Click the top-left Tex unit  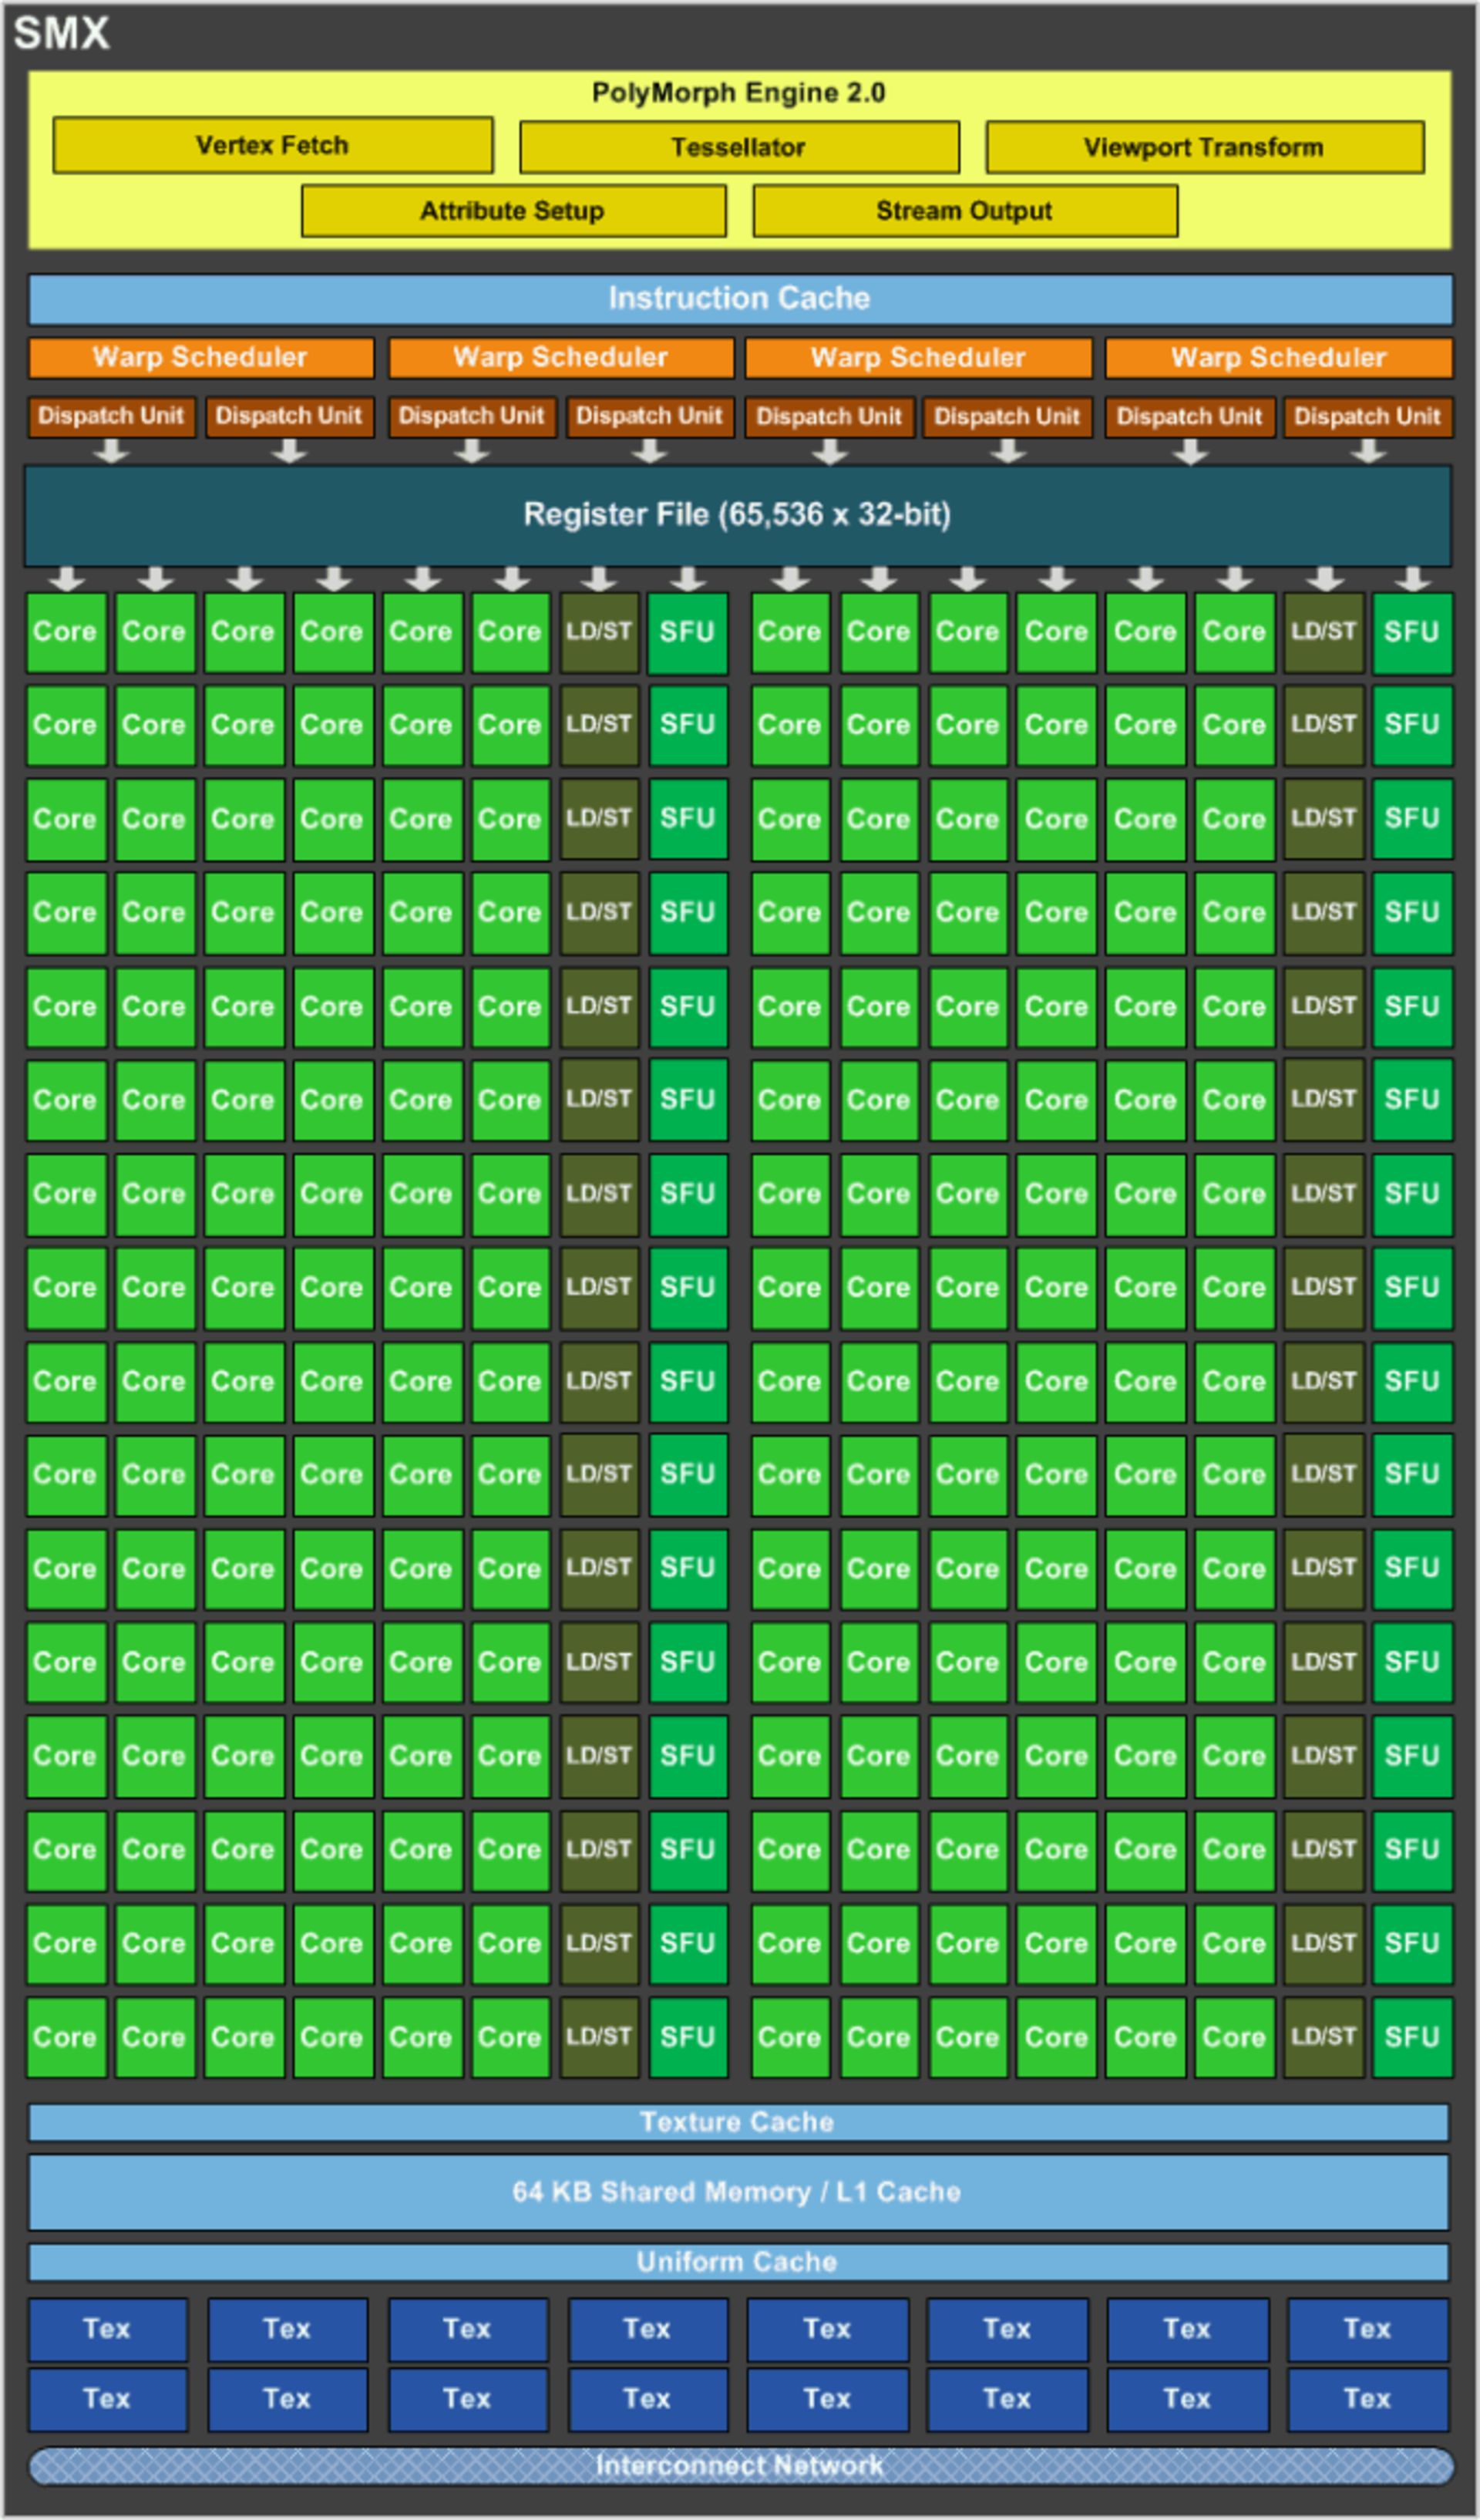pyautogui.click(x=107, y=2329)
